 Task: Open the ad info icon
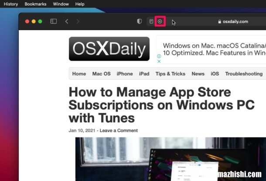pos(159,56)
